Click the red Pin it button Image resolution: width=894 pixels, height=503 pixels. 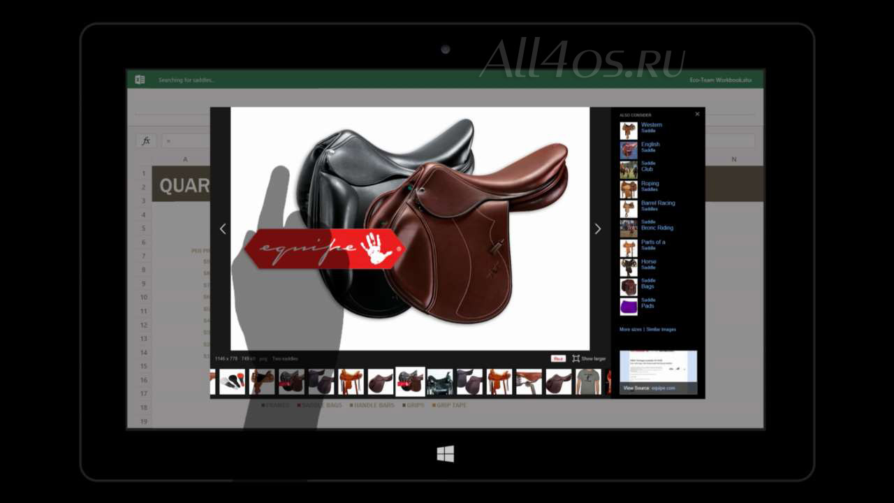558,358
